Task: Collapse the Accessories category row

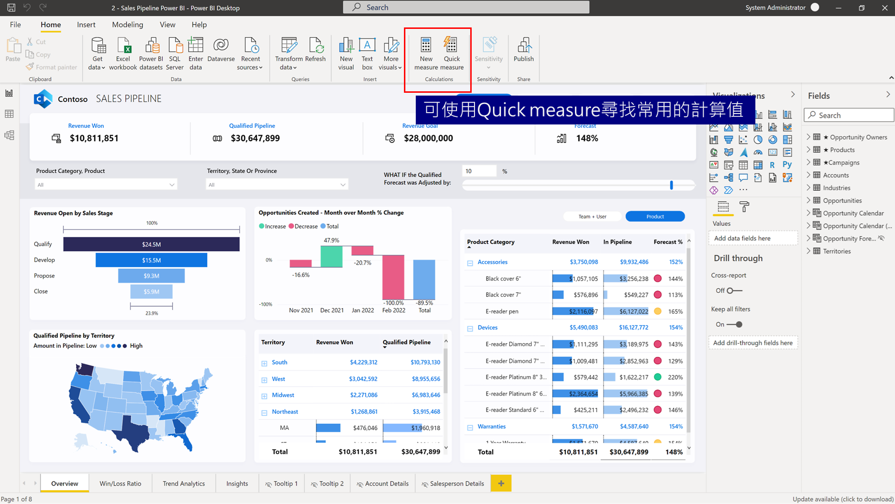Action: (x=470, y=263)
